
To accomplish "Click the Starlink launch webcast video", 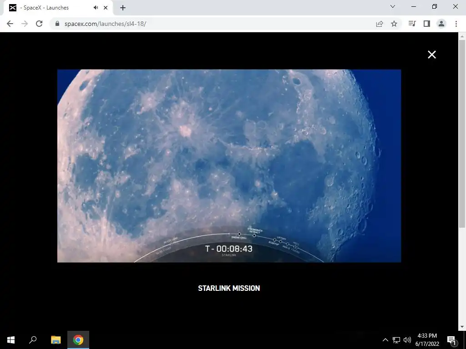I will [229, 166].
